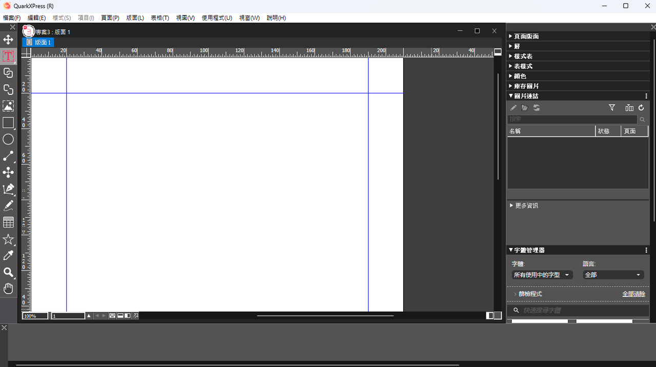Select the Table tool
656x367 pixels.
pos(8,222)
